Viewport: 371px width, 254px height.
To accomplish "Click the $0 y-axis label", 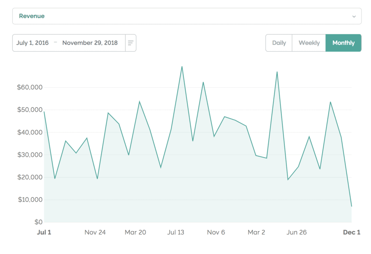I will click(39, 222).
